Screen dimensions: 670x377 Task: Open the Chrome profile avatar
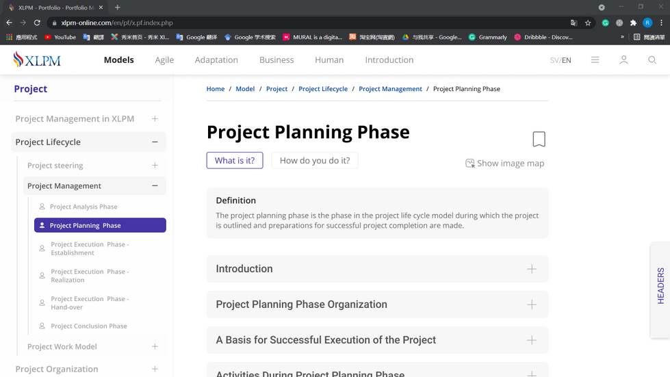pos(647,23)
